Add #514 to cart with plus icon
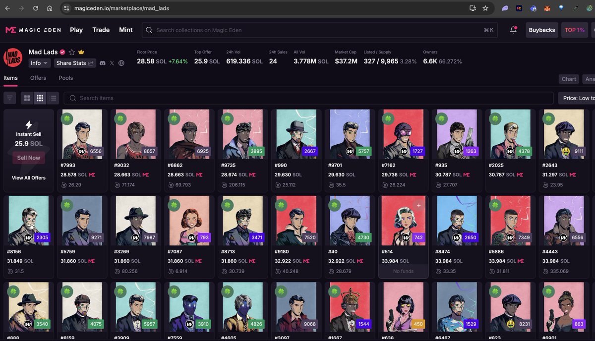595x341 pixels. (418, 205)
